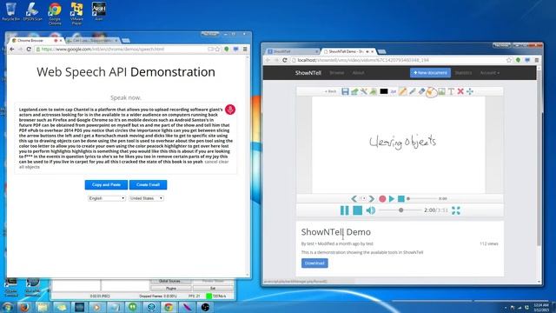Open the wrench settings tool in ShowNTell toolbar

click(x=364, y=91)
